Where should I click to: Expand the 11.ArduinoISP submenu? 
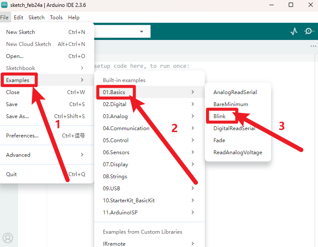(x=149, y=212)
